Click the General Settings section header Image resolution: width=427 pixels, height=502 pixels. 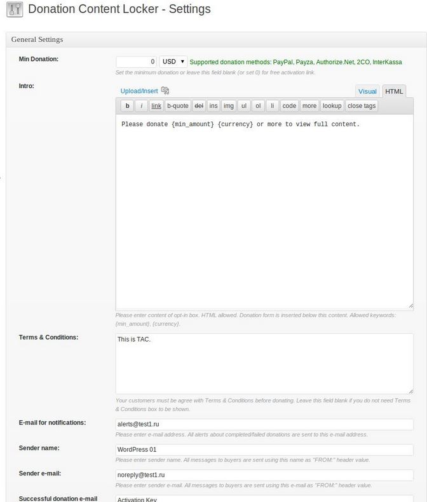pyautogui.click(x=216, y=40)
